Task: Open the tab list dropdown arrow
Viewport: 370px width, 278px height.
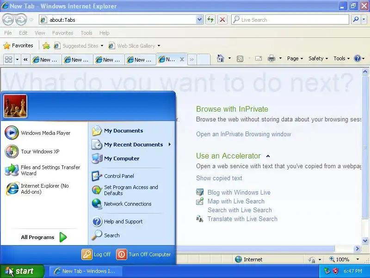Action: tap(17, 59)
